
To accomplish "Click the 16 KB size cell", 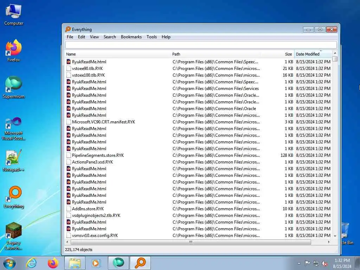I will [x=288, y=75].
